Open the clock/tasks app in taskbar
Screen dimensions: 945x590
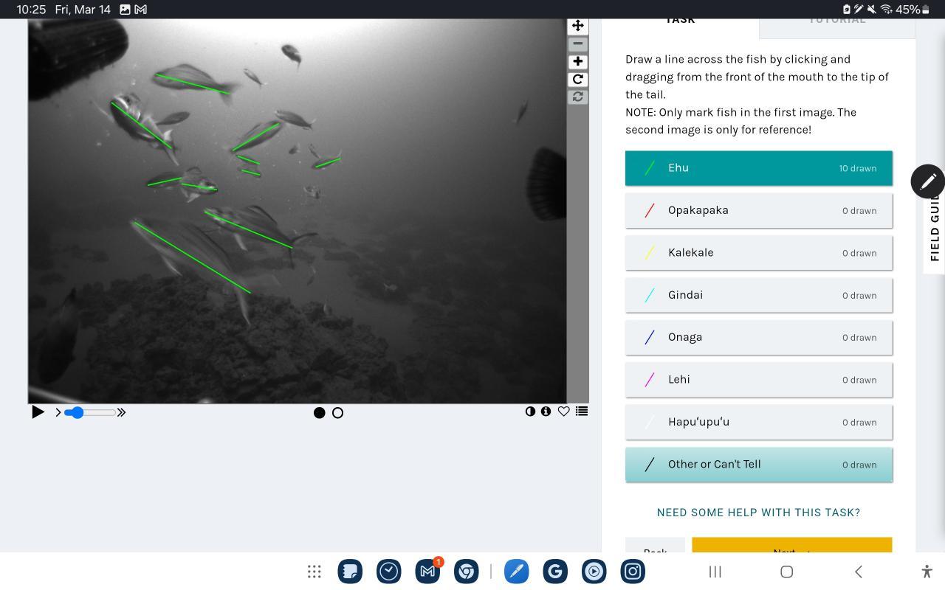[x=389, y=572]
